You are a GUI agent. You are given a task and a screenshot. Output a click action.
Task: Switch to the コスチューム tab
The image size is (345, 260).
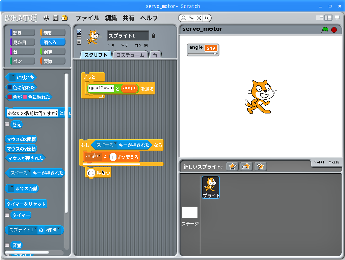point(130,55)
